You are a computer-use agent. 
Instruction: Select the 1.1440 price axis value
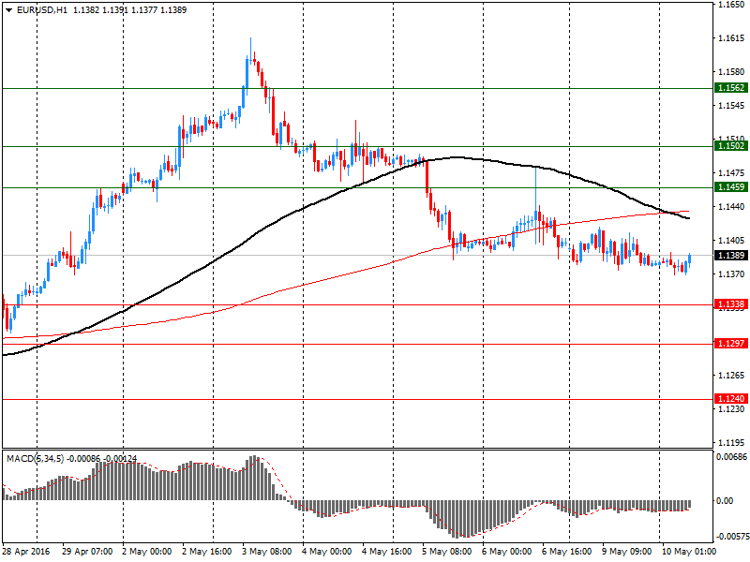click(731, 207)
